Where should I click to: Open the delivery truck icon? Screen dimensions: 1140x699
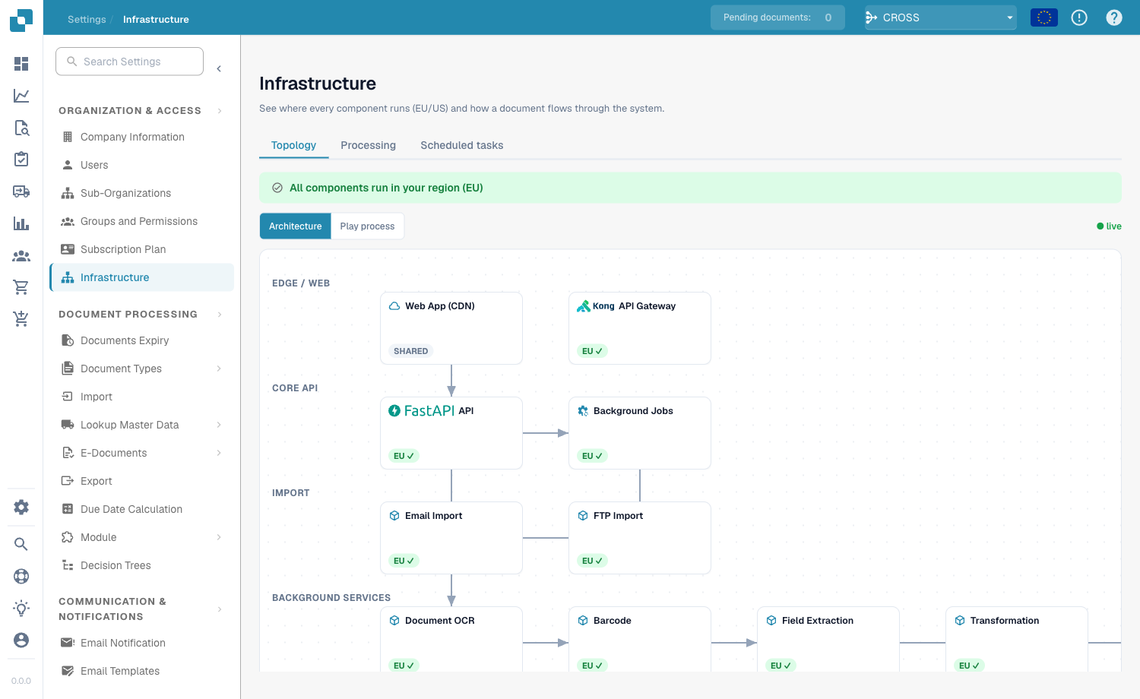tap(21, 191)
